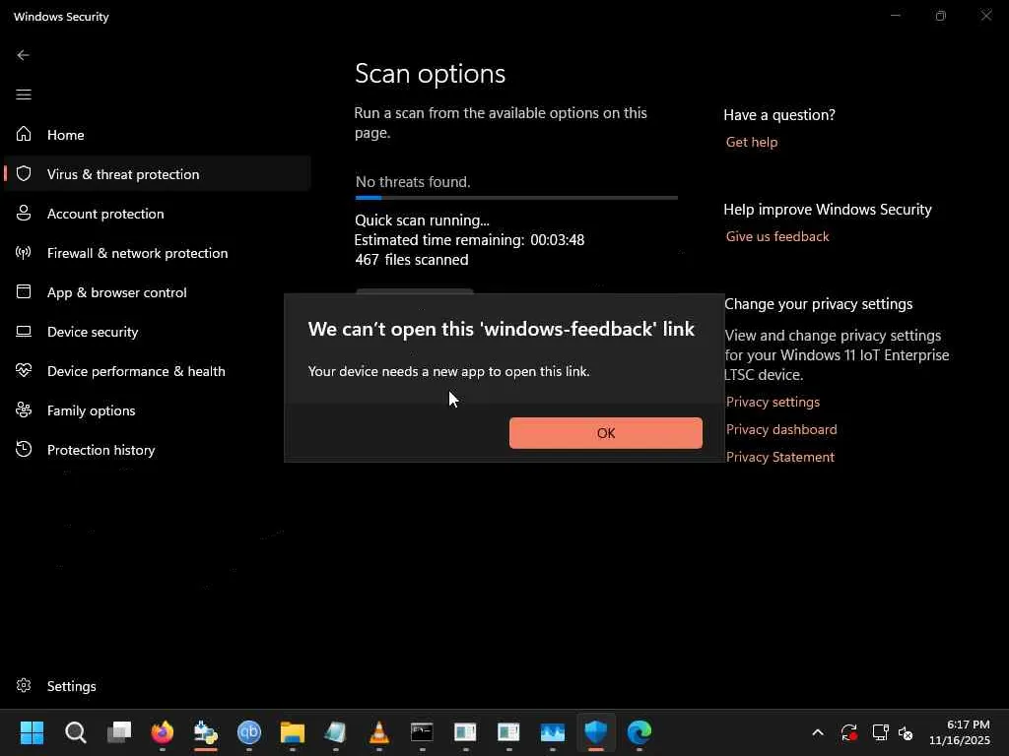Open Device performance & health page

pyautogui.click(x=157, y=371)
